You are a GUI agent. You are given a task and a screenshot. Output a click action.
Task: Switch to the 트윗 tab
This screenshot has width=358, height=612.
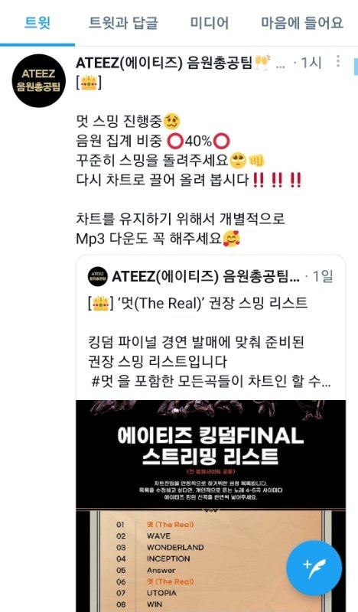pyautogui.click(x=37, y=23)
